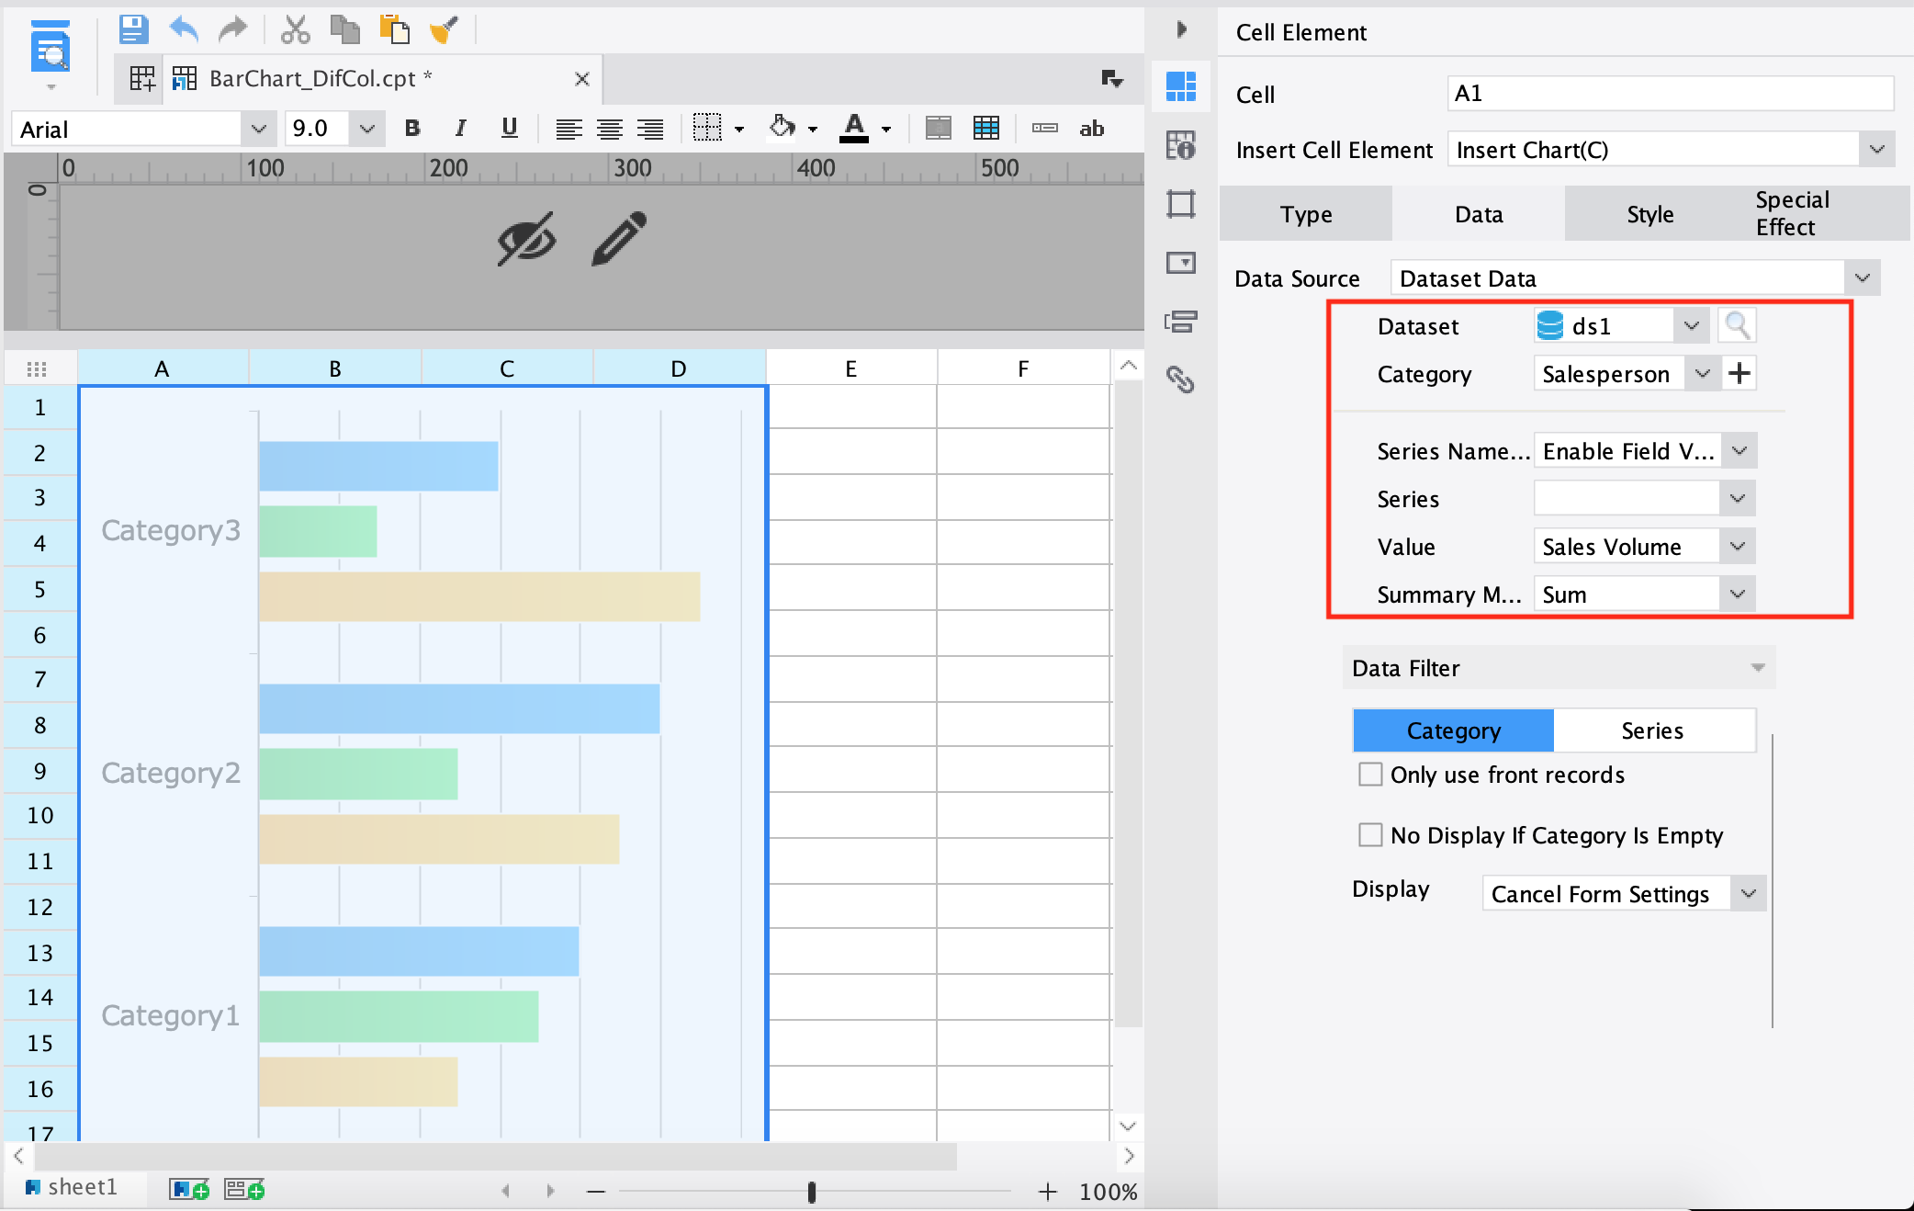Viewport: 1914px width, 1211px height.
Task: Select the scissors cut tool
Action: coord(296,29)
